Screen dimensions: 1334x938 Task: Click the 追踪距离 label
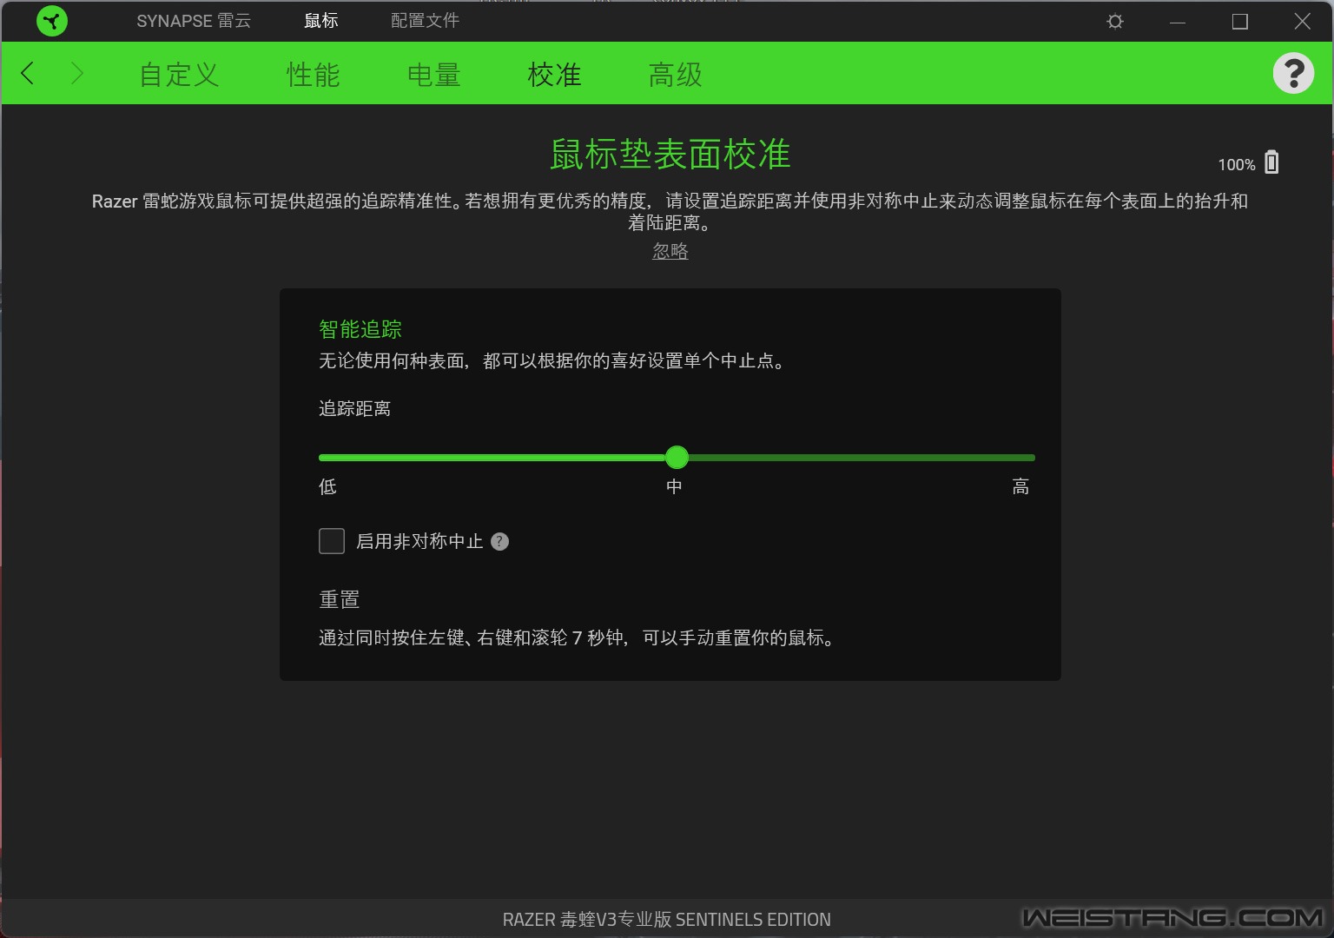coord(354,408)
